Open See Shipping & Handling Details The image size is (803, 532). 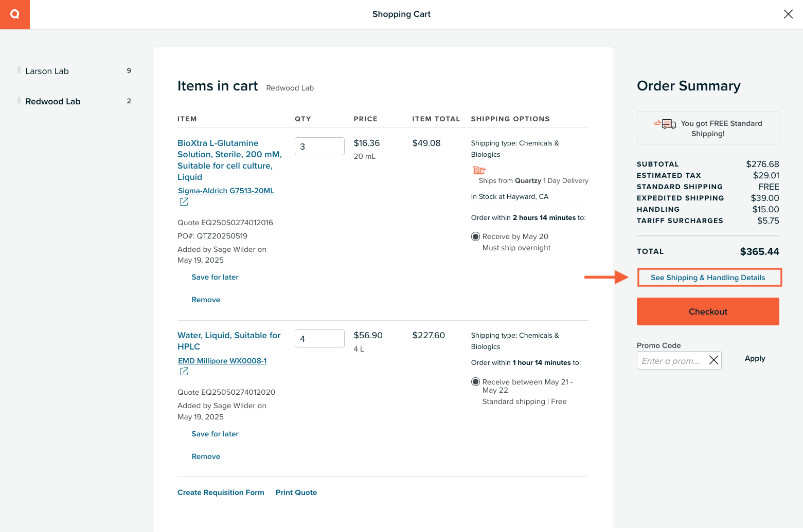[x=708, y=278]
